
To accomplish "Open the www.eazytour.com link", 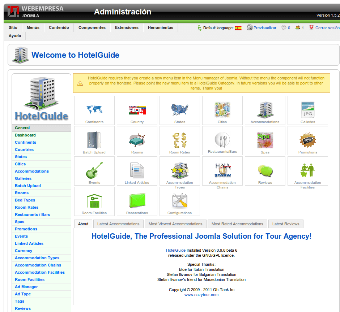I will pyautogui.click(x=201, y=295).
